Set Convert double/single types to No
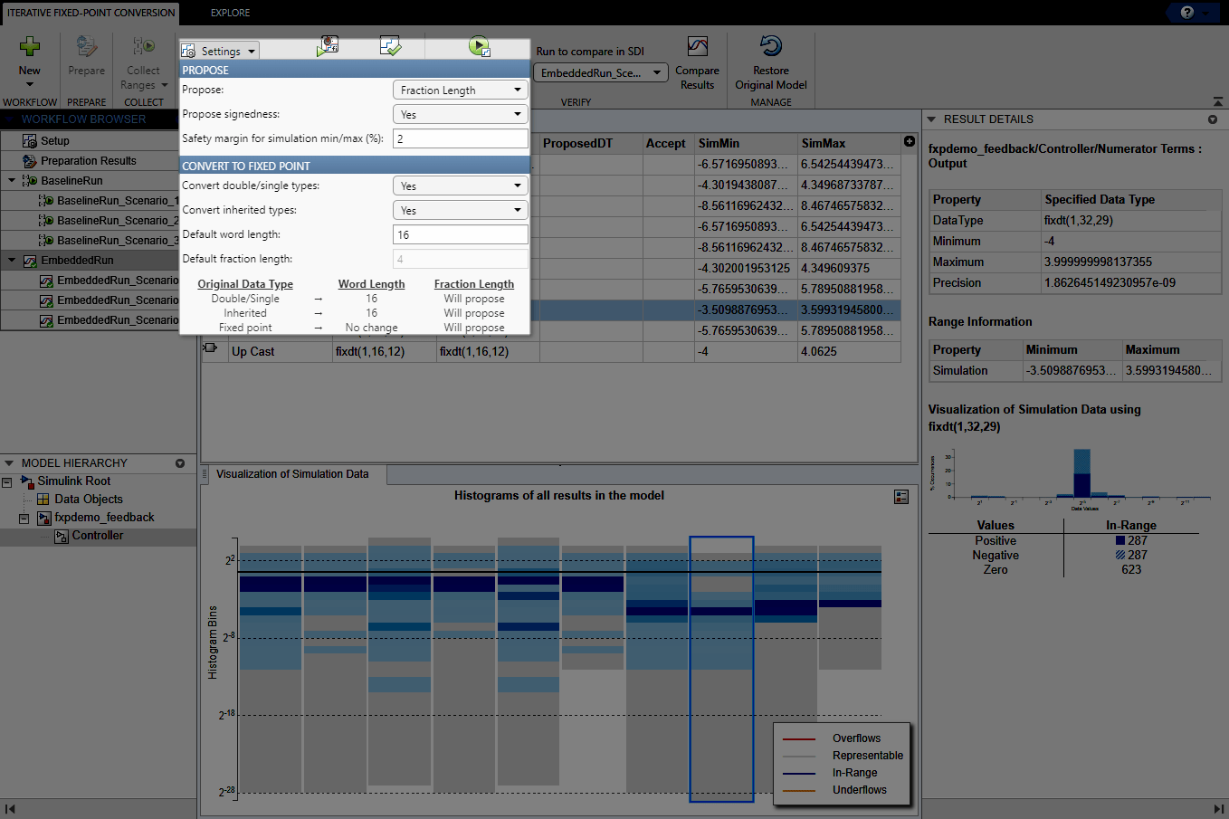This screenshot has width=1229, height=819. pyautogui.click(x=460, y=185)
